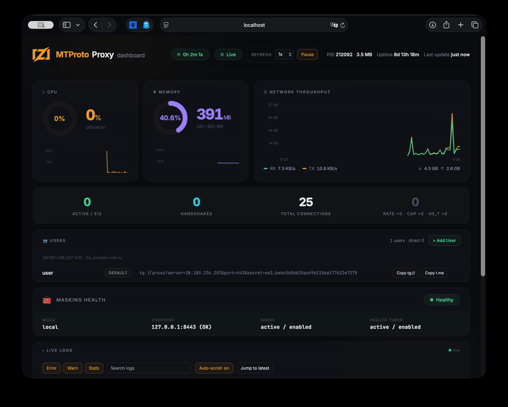508x407 pixels.
Task: Toggle Auto-scroll on
Action: [214, 368]
